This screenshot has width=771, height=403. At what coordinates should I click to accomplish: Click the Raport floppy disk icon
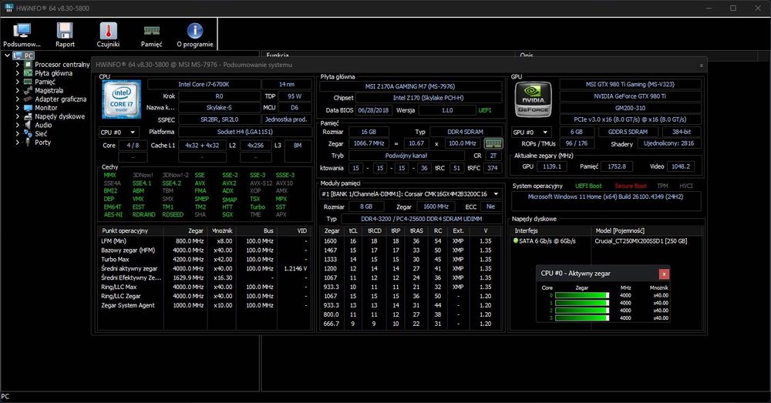click(x=65, y=31)
